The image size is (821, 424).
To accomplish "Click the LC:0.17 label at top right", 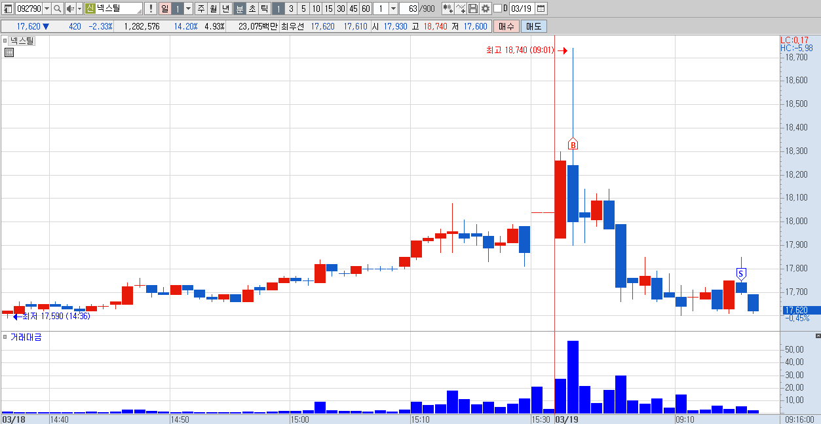I will tap(795, 40).
